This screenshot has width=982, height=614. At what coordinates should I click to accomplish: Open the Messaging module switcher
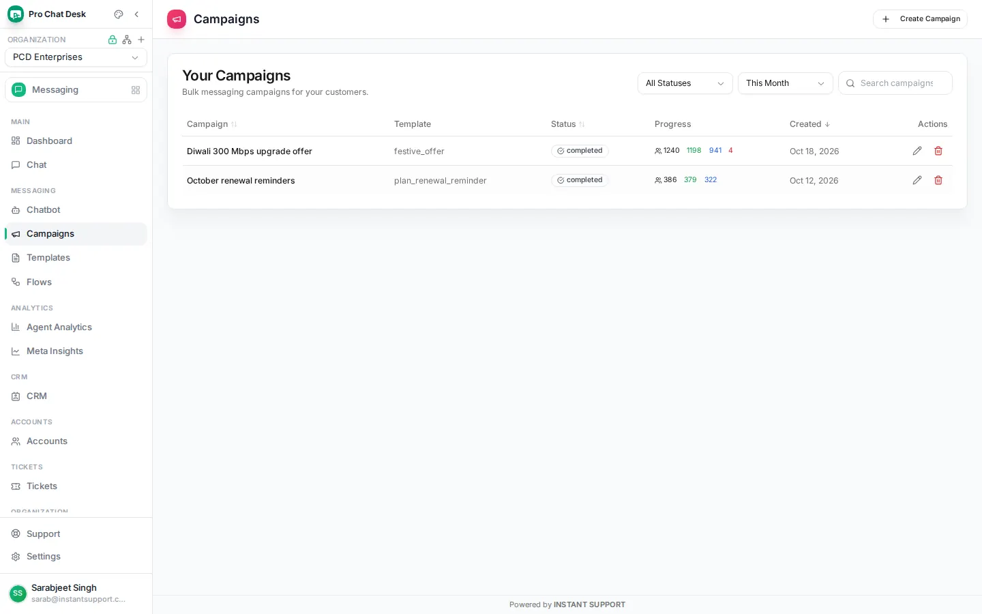(76, 90)
